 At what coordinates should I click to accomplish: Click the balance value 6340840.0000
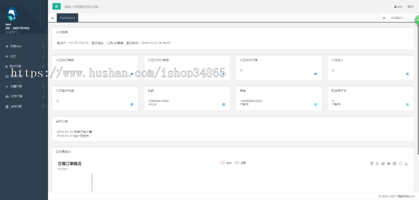(158, 100)
